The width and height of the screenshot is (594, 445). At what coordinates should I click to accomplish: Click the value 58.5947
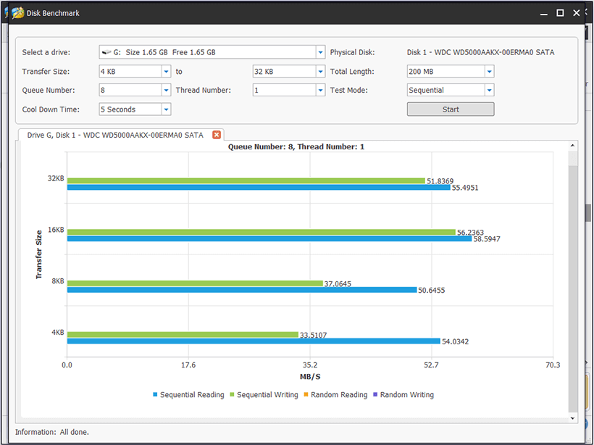point(486,238)
